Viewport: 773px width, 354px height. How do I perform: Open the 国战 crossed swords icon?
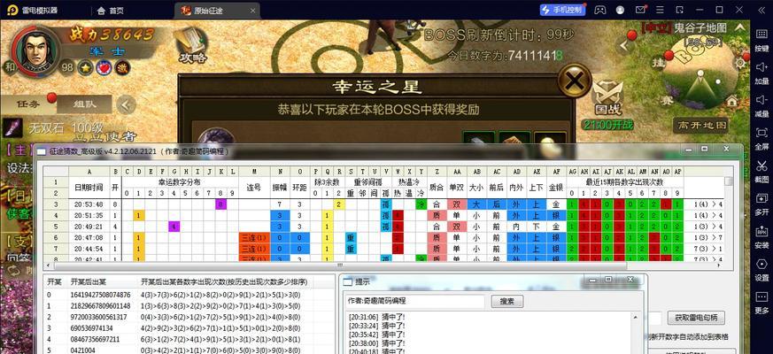[607, 96]
